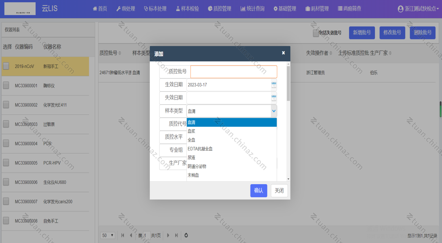Go to next page icon

tap(168, 235)
